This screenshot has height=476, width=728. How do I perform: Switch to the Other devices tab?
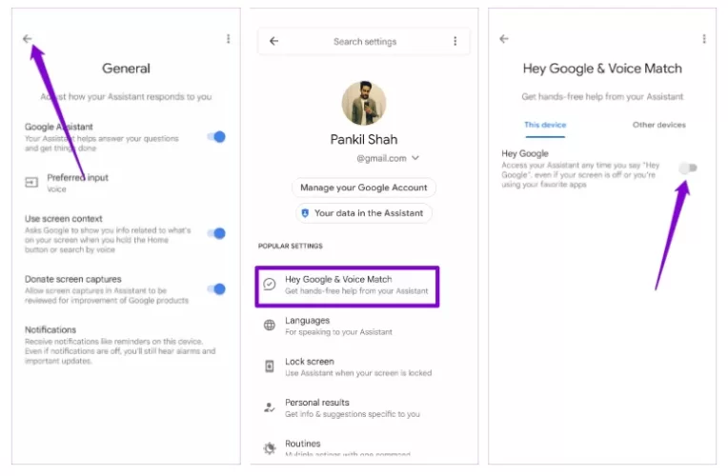coord(658,125)
